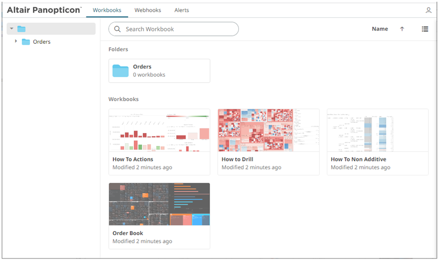The image size is (438, 260).
Task: Expand the Orders tree node
Action: (16, 41)
